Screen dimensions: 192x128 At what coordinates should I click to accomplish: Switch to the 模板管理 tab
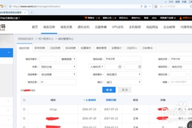coord(101,48)
